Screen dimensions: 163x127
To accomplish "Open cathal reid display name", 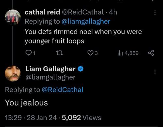I will [42, 12].
